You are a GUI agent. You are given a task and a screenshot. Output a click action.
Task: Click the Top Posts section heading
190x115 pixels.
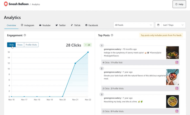pos(104,35)
